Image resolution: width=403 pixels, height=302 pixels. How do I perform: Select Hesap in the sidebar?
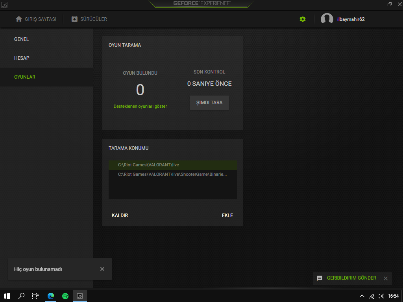pos(46,58)
